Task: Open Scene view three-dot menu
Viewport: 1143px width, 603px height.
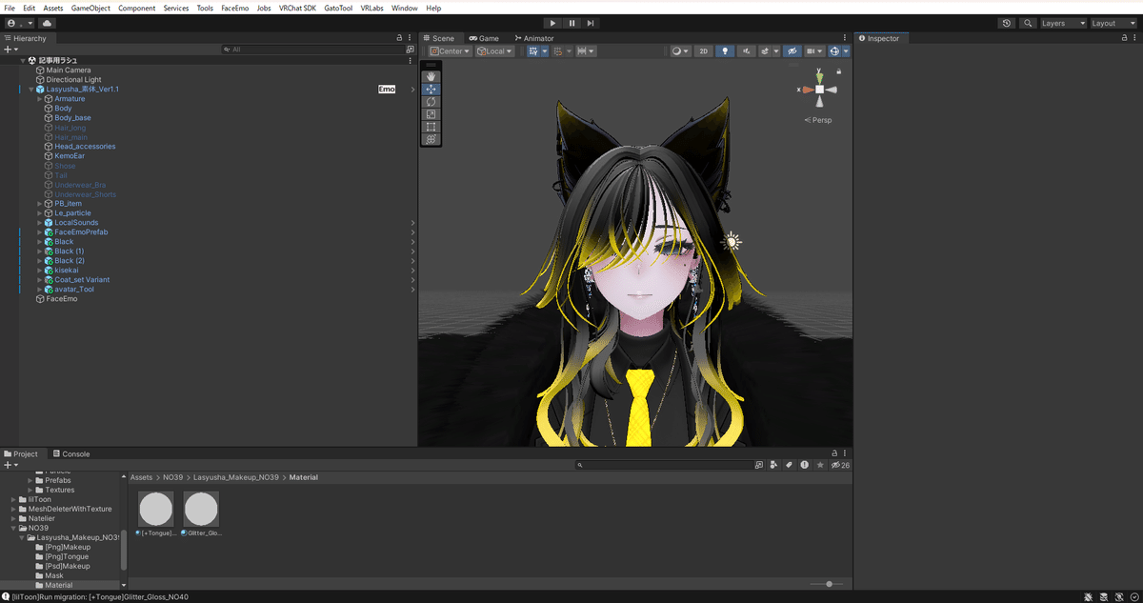Action: pyautogui.click(x=846, y=38)
